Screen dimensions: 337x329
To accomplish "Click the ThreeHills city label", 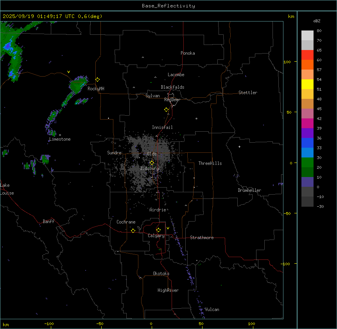I will (x=210, y=163).
